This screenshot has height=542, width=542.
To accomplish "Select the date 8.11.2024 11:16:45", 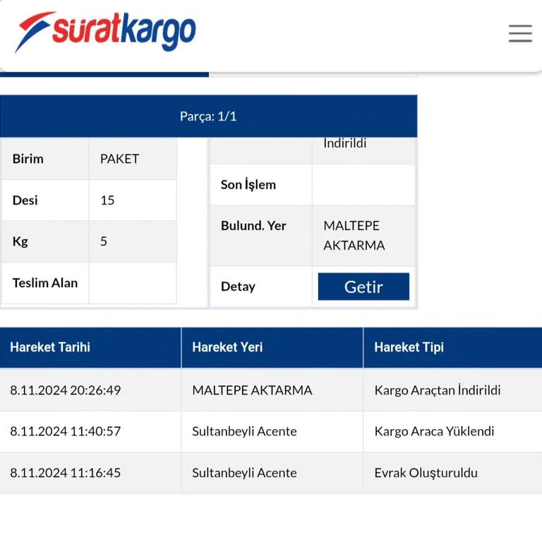I will pos(66,473).
